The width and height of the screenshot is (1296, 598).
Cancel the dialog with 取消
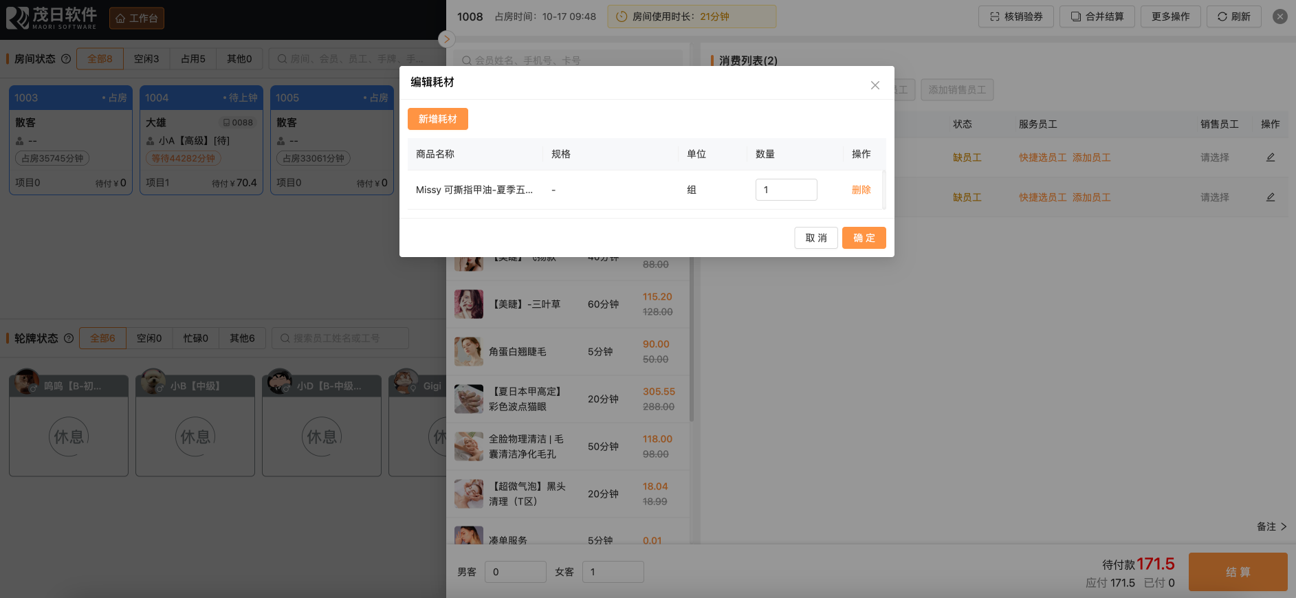815,238
